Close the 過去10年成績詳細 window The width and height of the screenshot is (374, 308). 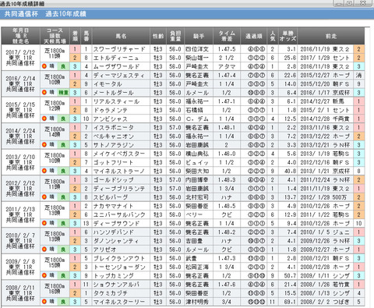(x=363, y=3)
